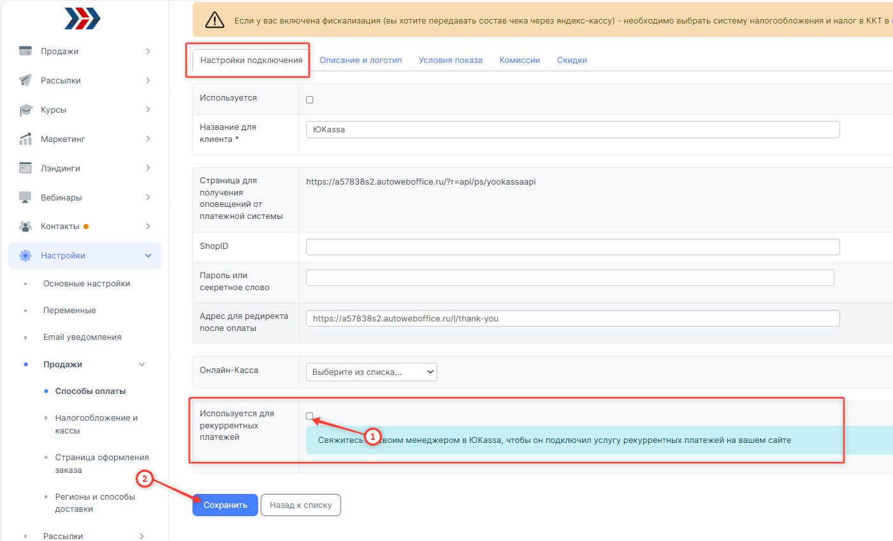Click the Продажи credit card icon

(x=25, y=51)
